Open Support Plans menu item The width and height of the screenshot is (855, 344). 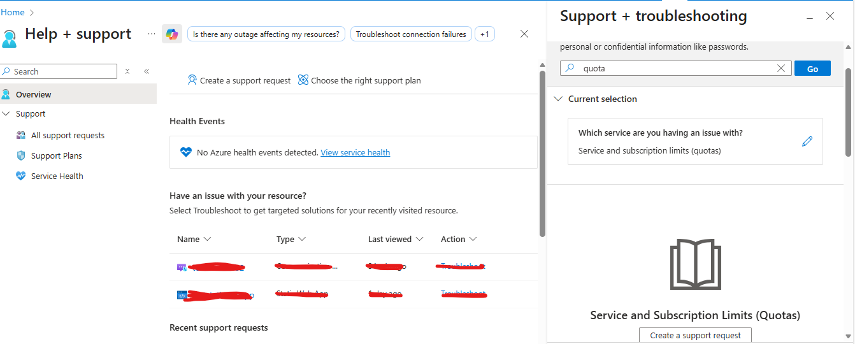pyautogui.click(x=56, y=156)
